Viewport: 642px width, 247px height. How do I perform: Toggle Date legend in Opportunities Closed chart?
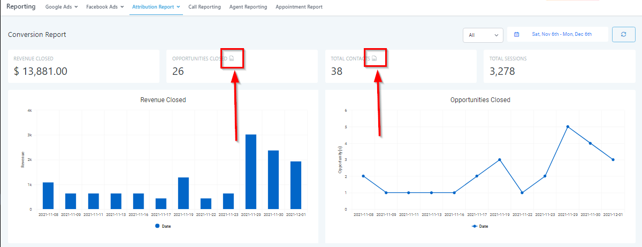point(480,226)
